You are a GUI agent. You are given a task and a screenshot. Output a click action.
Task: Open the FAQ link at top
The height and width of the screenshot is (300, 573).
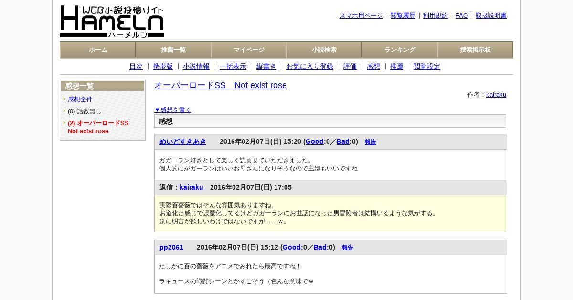pos(462,16)
